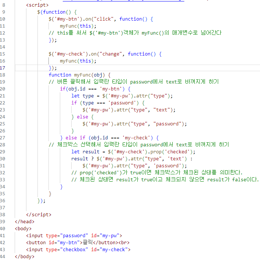Click 'function myFunc(obj) {' declaration

point(80,75)
